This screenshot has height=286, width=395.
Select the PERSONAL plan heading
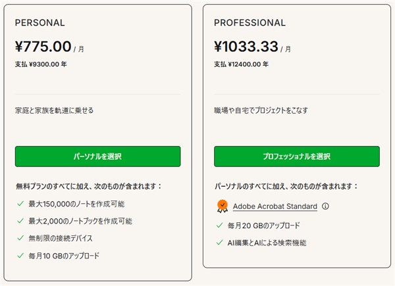pos(39,22)
